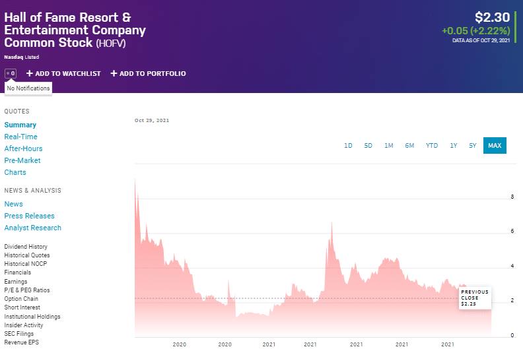
Task: Switch chart to 5D range
Action: click(x=368, y=146)
